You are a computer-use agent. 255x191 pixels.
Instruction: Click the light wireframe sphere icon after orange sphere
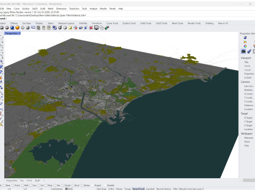[23, 28]
